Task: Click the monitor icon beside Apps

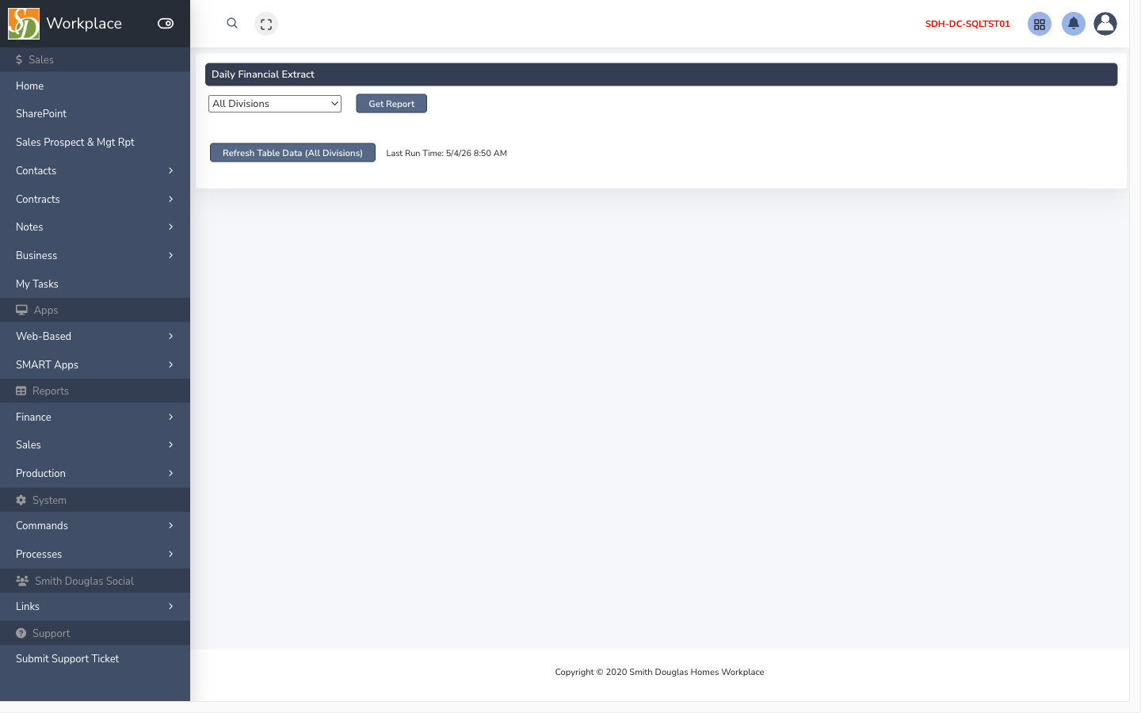Action: [x=21, y=310]
